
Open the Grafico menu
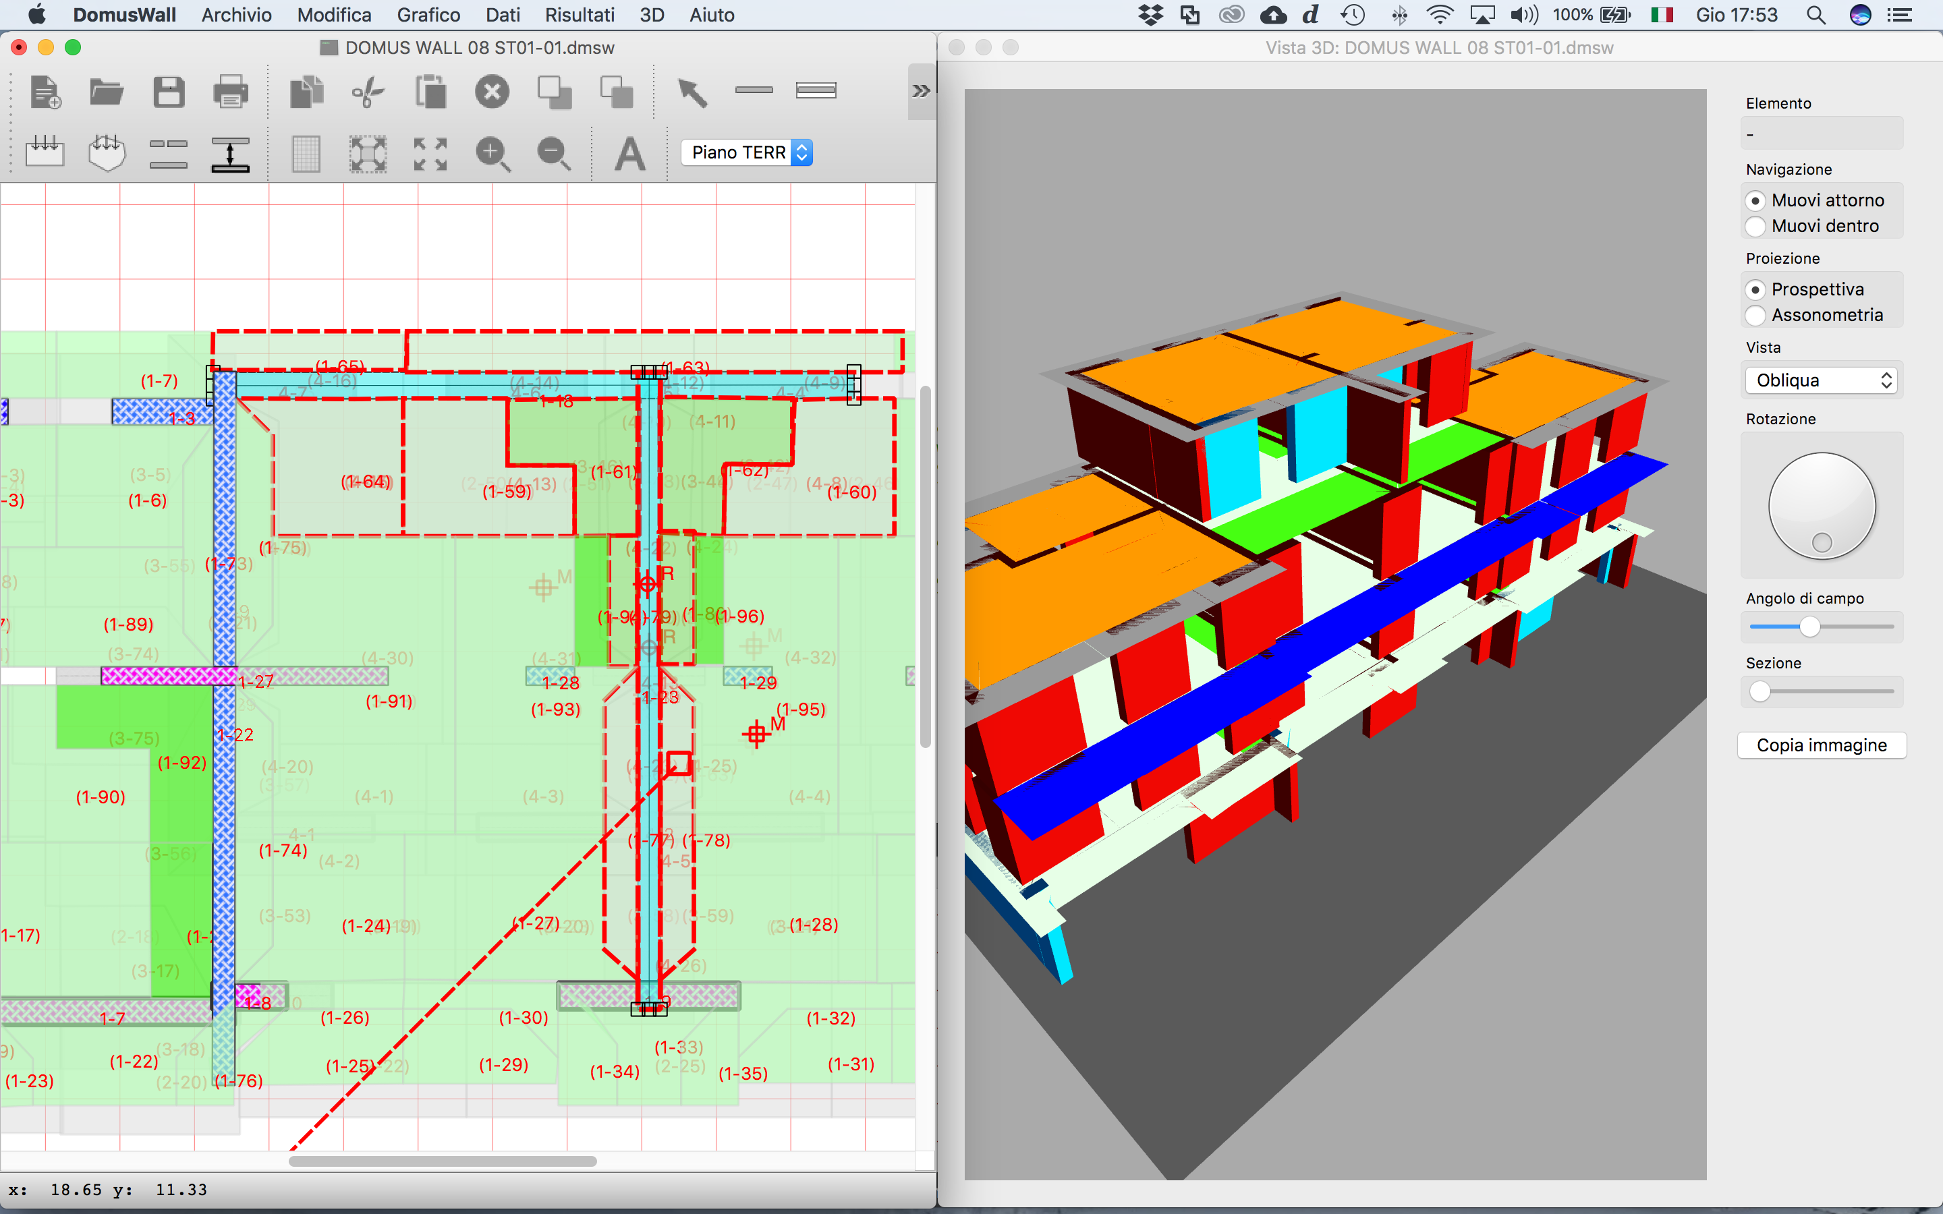click(428, 14)
